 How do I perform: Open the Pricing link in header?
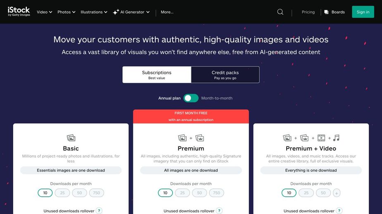[308, 12]
